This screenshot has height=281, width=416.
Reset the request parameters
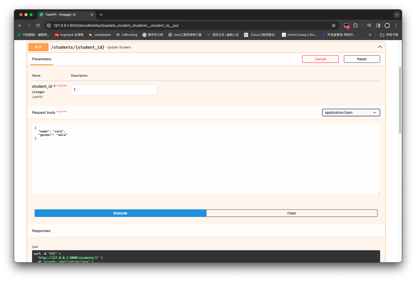[x=362, y=59]
